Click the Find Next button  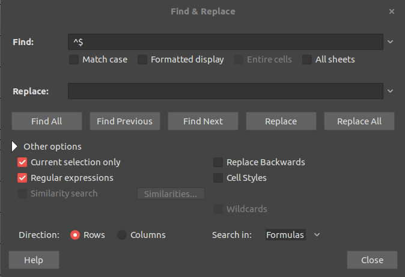coord(203,121)
